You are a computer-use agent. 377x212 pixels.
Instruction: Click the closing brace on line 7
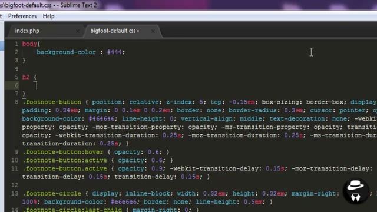(24, 94)
